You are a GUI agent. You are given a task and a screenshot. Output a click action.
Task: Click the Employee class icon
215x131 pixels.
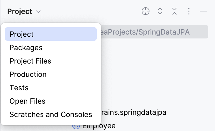[x=76, y=126]
